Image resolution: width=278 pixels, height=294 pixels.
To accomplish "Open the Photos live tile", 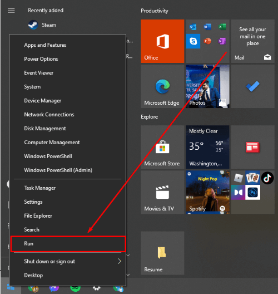I will coord(207,86).
